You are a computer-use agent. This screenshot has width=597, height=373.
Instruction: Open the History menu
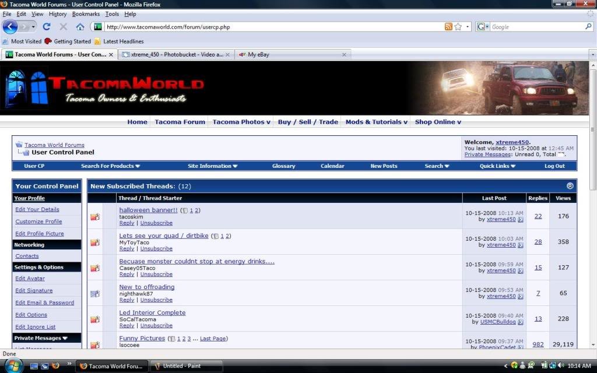(58, 14)
